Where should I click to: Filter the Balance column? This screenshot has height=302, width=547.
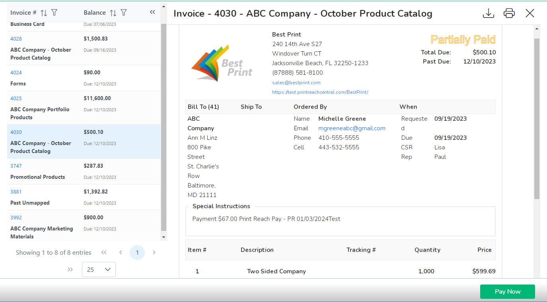124,13
